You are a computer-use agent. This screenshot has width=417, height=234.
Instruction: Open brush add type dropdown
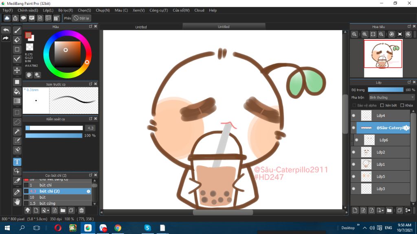click(x=48, y=210)
